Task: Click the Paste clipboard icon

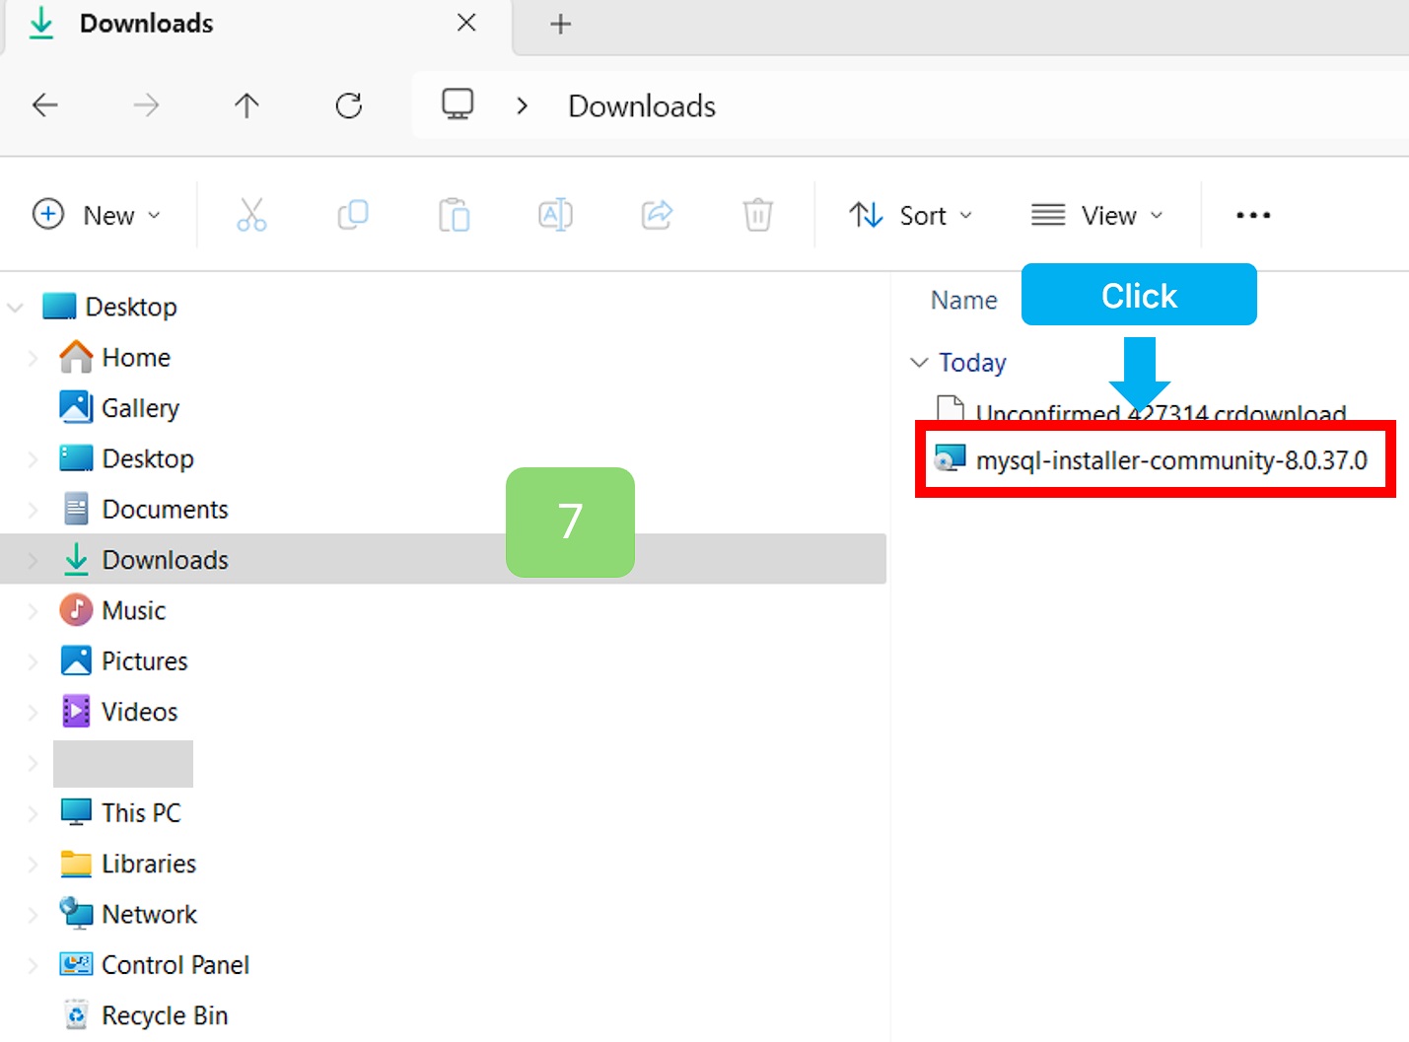Action: pos(454,214)
